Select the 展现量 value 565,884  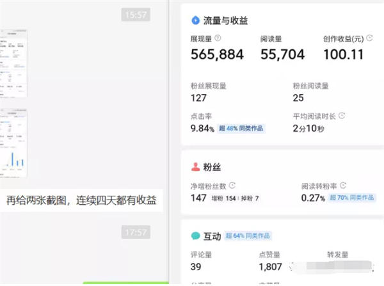click(217, 54)
